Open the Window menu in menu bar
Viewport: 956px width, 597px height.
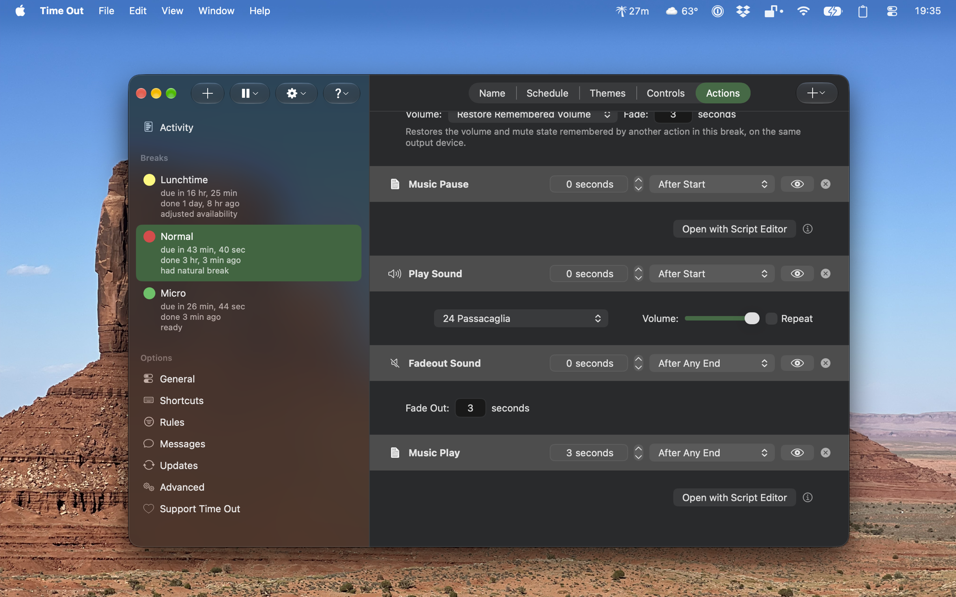[x=216, y=11]
